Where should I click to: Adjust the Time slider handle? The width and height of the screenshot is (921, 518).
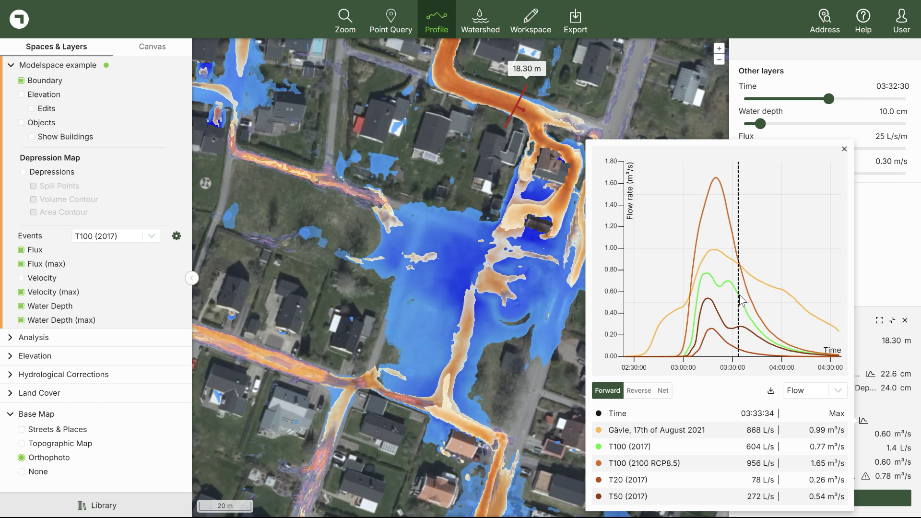point(828,99)
